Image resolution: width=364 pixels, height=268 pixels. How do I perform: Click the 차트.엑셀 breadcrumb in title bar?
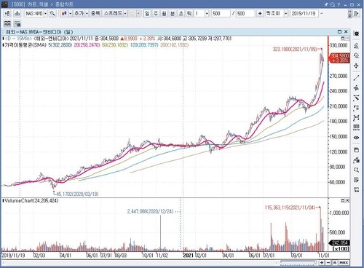point(38,4)
